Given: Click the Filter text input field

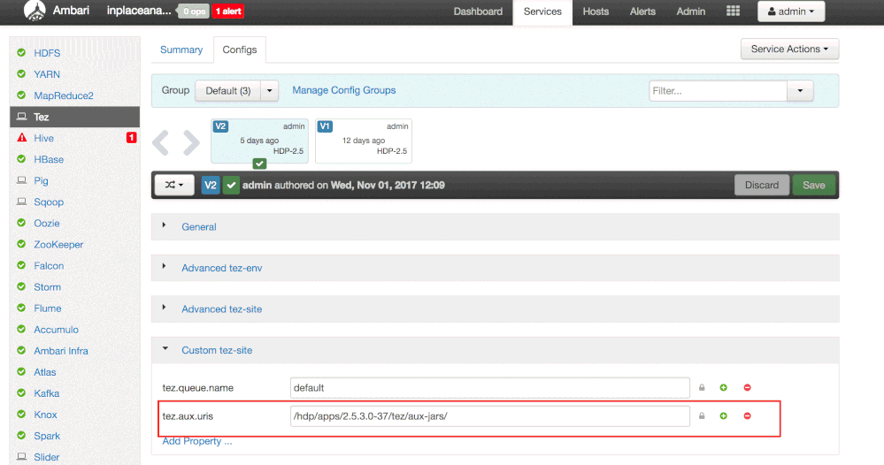Looking at the screenshot, I should tap(718, 90).
